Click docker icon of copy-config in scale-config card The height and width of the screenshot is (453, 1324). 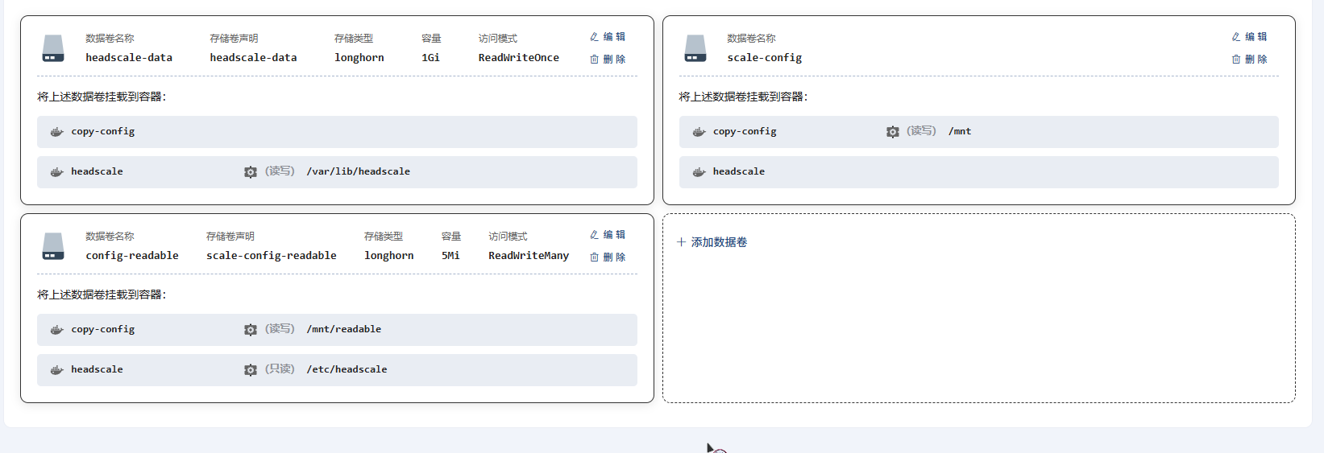[x=699, y=132]
